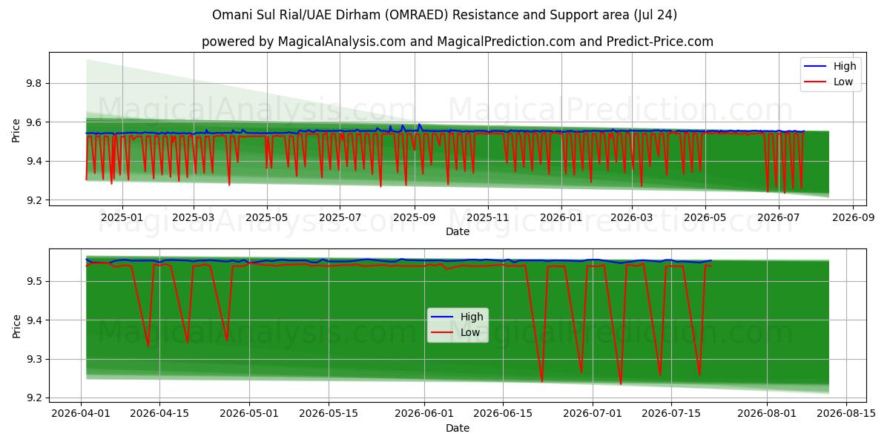Viewport: 890px width, 445px height.
Task: Click the '2026-05' tick label
Action: coord(705,217)
